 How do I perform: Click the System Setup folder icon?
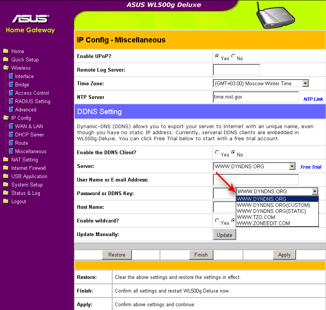(x=6, y=185)
